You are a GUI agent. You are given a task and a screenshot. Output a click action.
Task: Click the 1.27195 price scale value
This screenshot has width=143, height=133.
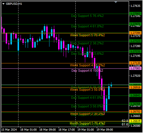point(136,56)
